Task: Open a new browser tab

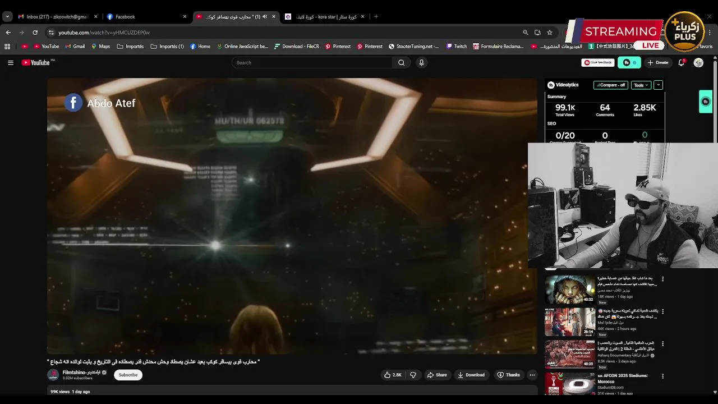Action: [x=376, y=17]
